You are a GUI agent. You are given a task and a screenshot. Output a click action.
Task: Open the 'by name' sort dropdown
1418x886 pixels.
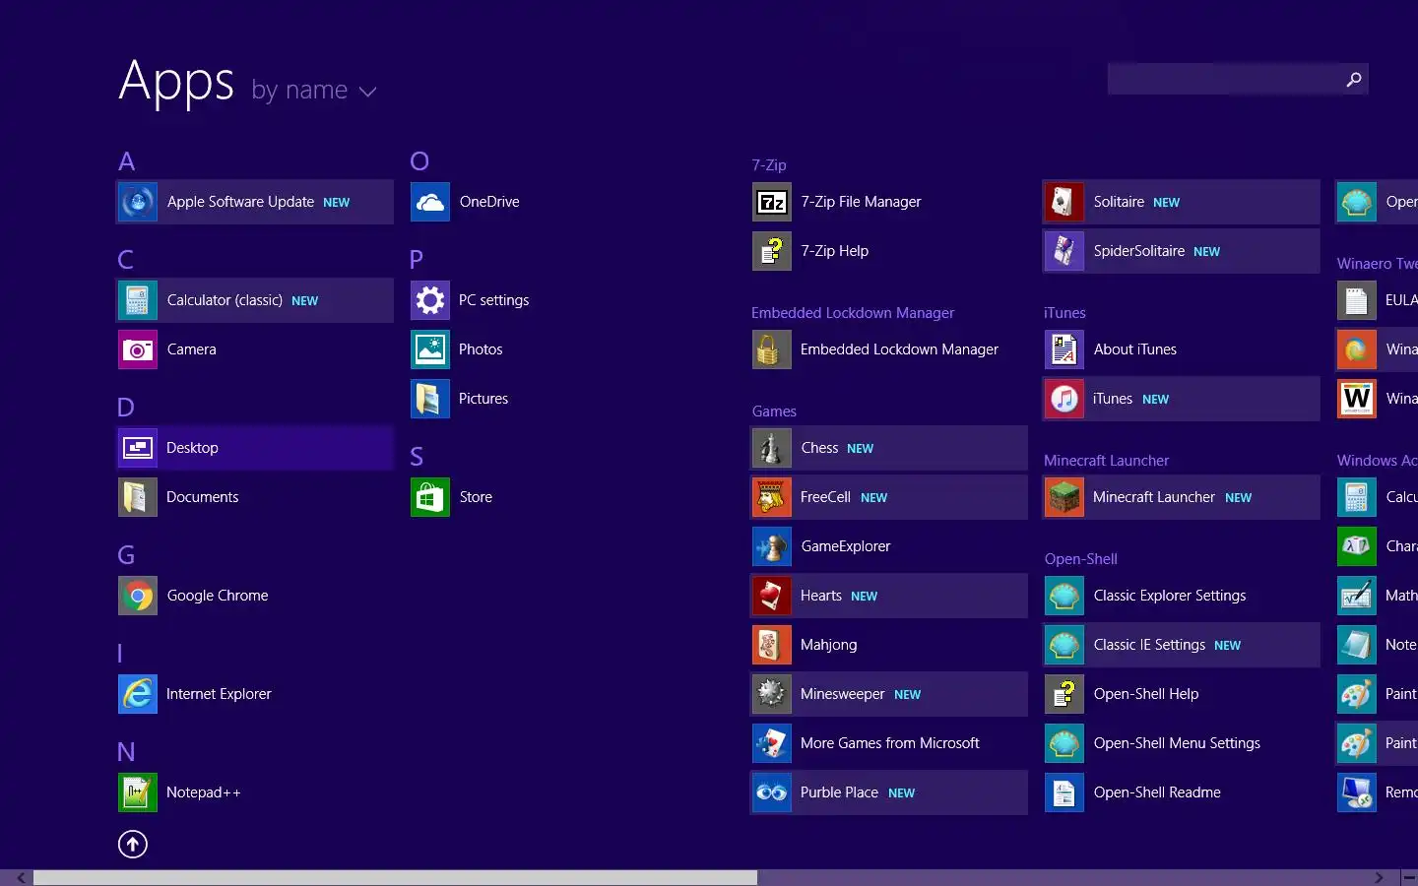313,91
